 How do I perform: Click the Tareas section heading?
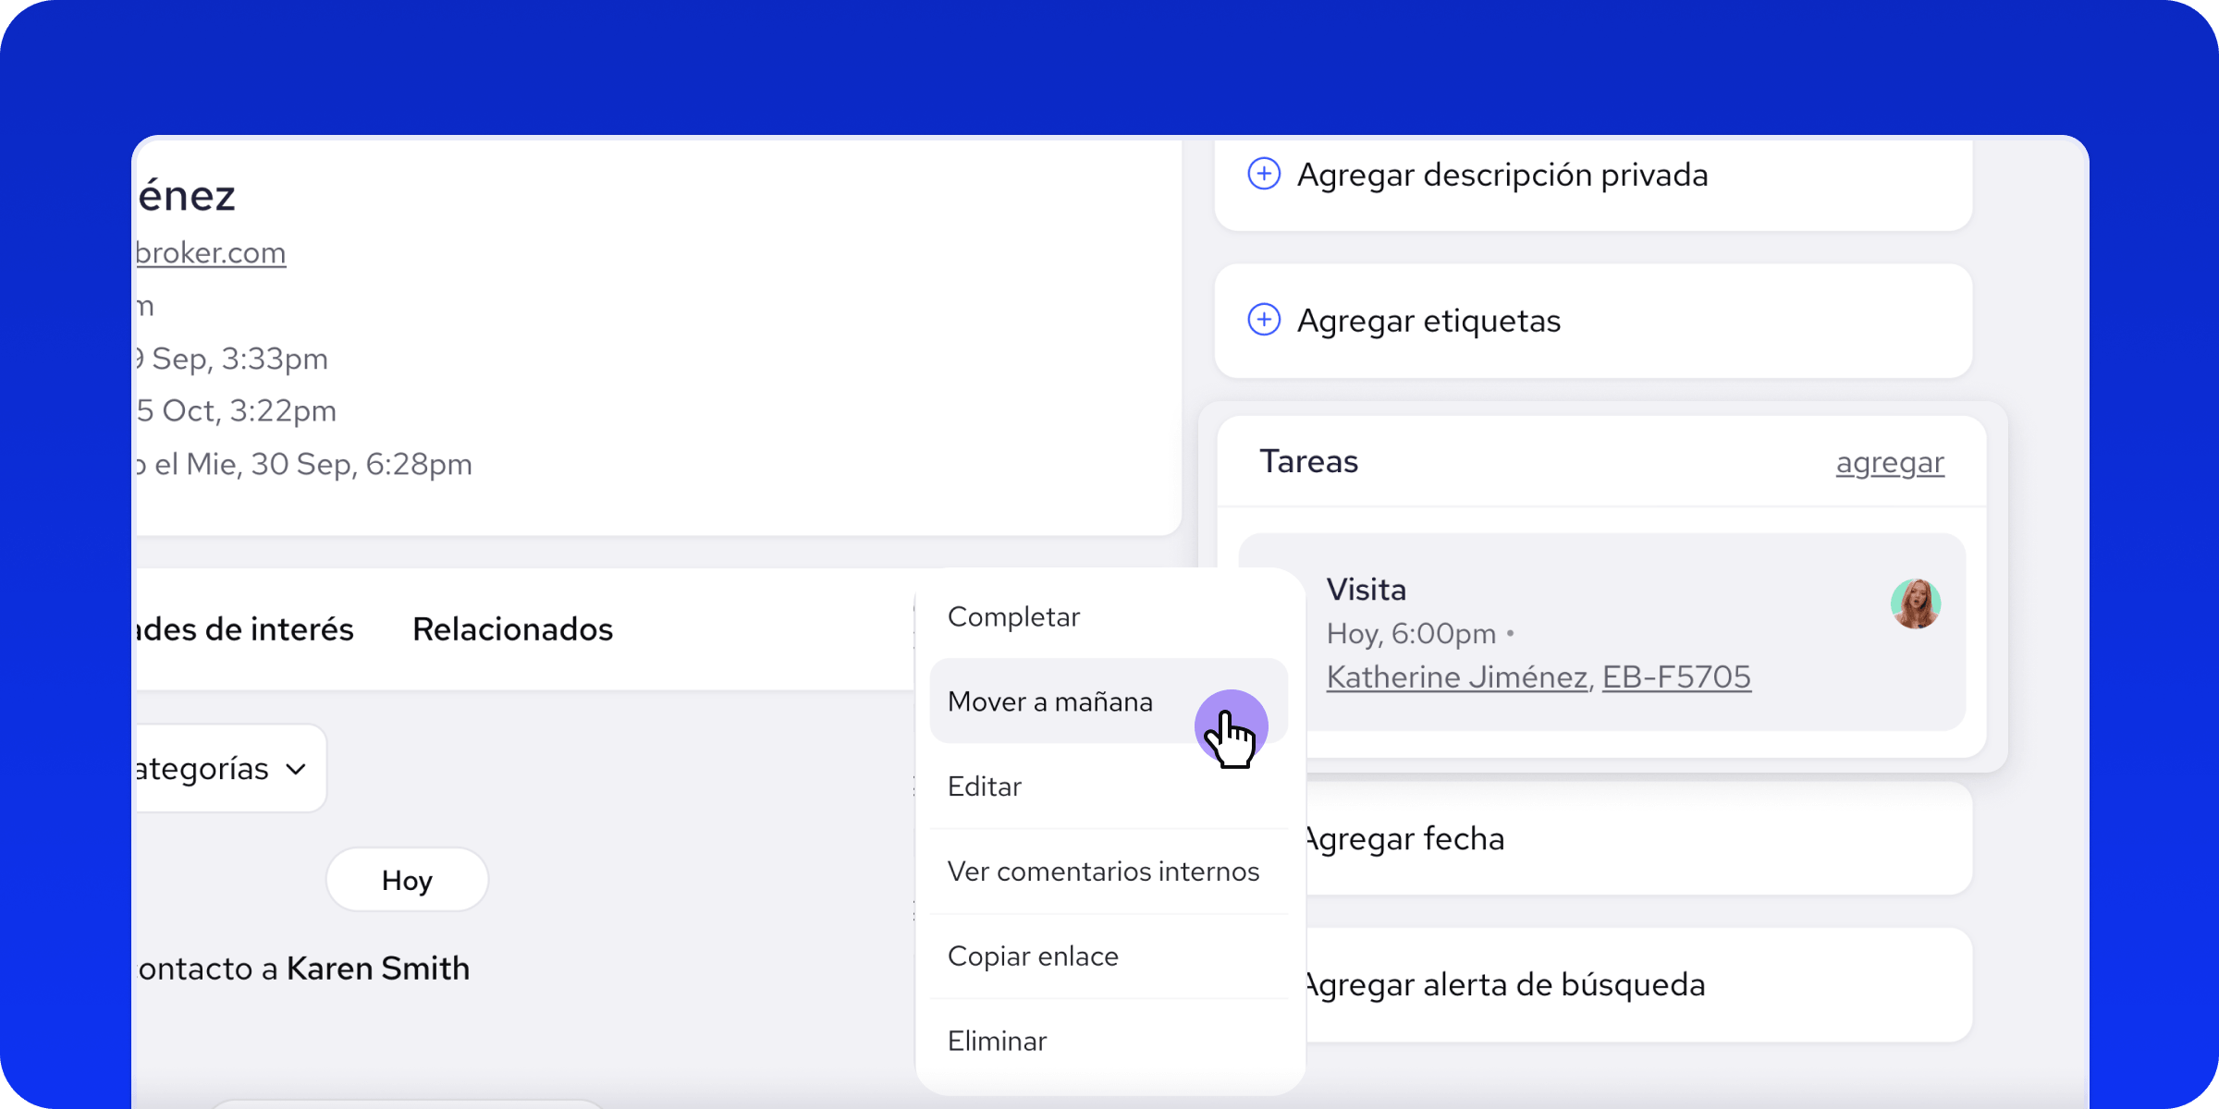1309,461
